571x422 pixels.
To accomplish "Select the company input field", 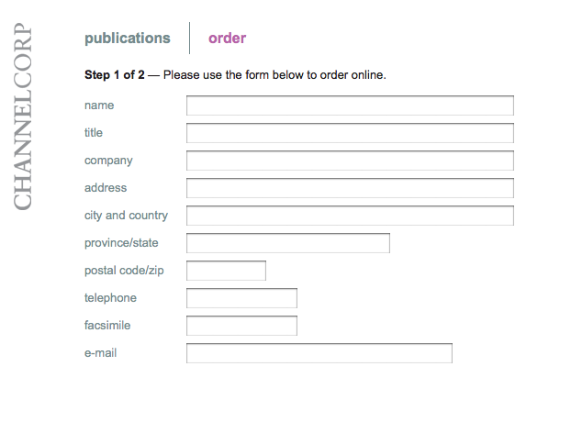I will coord(350,161).
